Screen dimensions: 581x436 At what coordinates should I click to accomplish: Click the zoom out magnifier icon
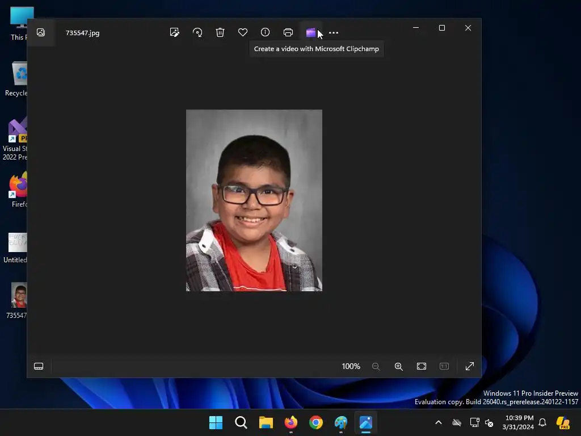[x=376, y=366]
